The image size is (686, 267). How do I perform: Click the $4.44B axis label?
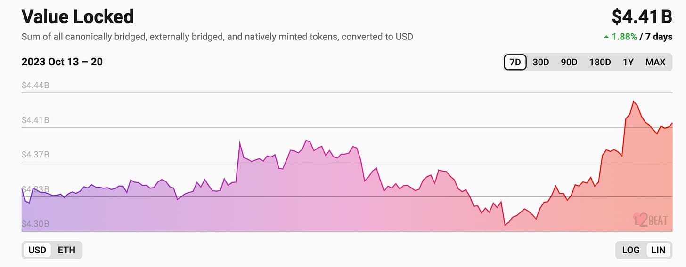click(35, 86)
